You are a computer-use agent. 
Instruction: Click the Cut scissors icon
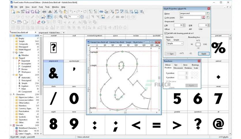point(56,12)
